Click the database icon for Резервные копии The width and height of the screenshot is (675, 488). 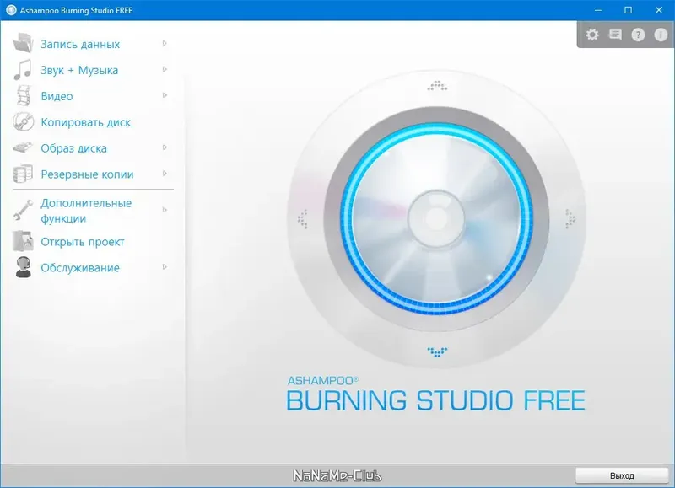pos(24,174)
